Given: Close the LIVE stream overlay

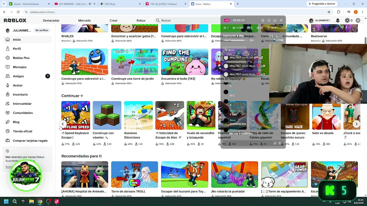Looking at the screenshot, I should [x=281, y=20].
